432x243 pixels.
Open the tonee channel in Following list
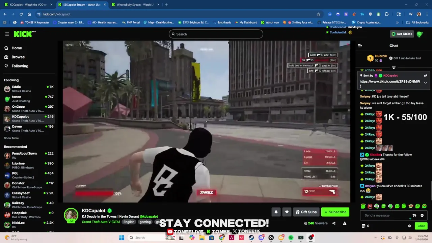28,99
